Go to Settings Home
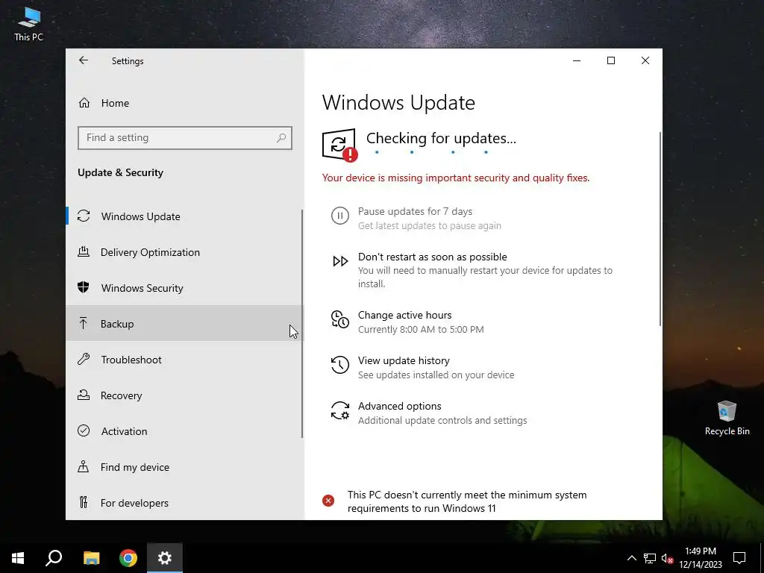The width and height of the screenshot is (764, 573). 184,103
